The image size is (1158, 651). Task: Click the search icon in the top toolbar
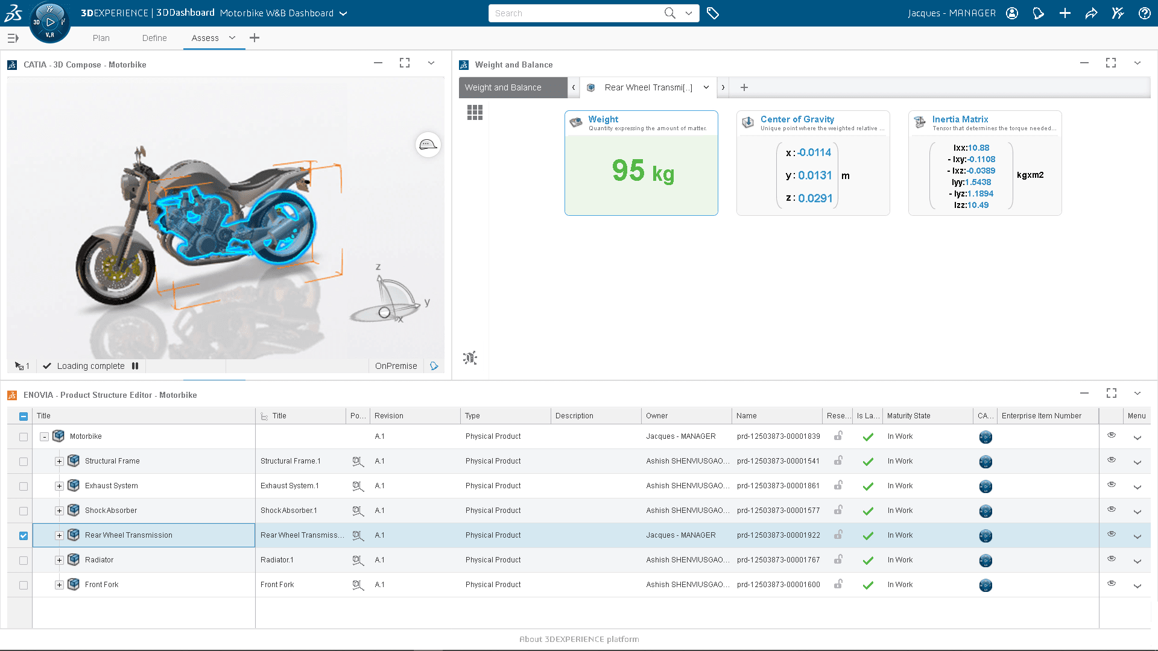point(671,13)
